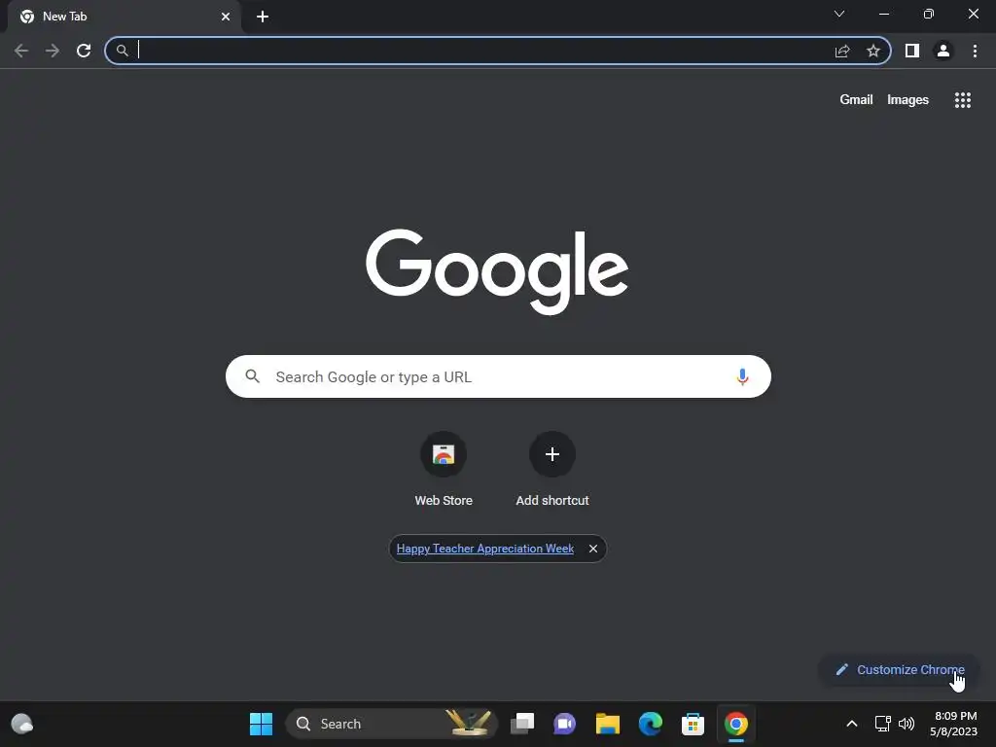Bookmark this tab with the star icon
This screenshot has height=747, width=996.
(x=873, y=51)
